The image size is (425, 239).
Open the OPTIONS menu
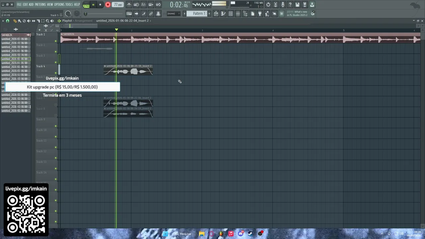[59, 5]
